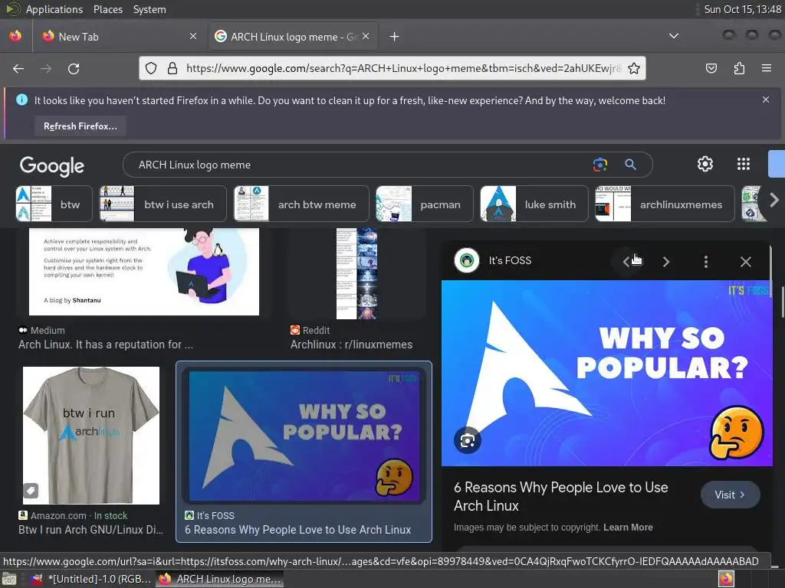Bookmark this page with the star icon
The image size is (785, 588).
point(634,68)
